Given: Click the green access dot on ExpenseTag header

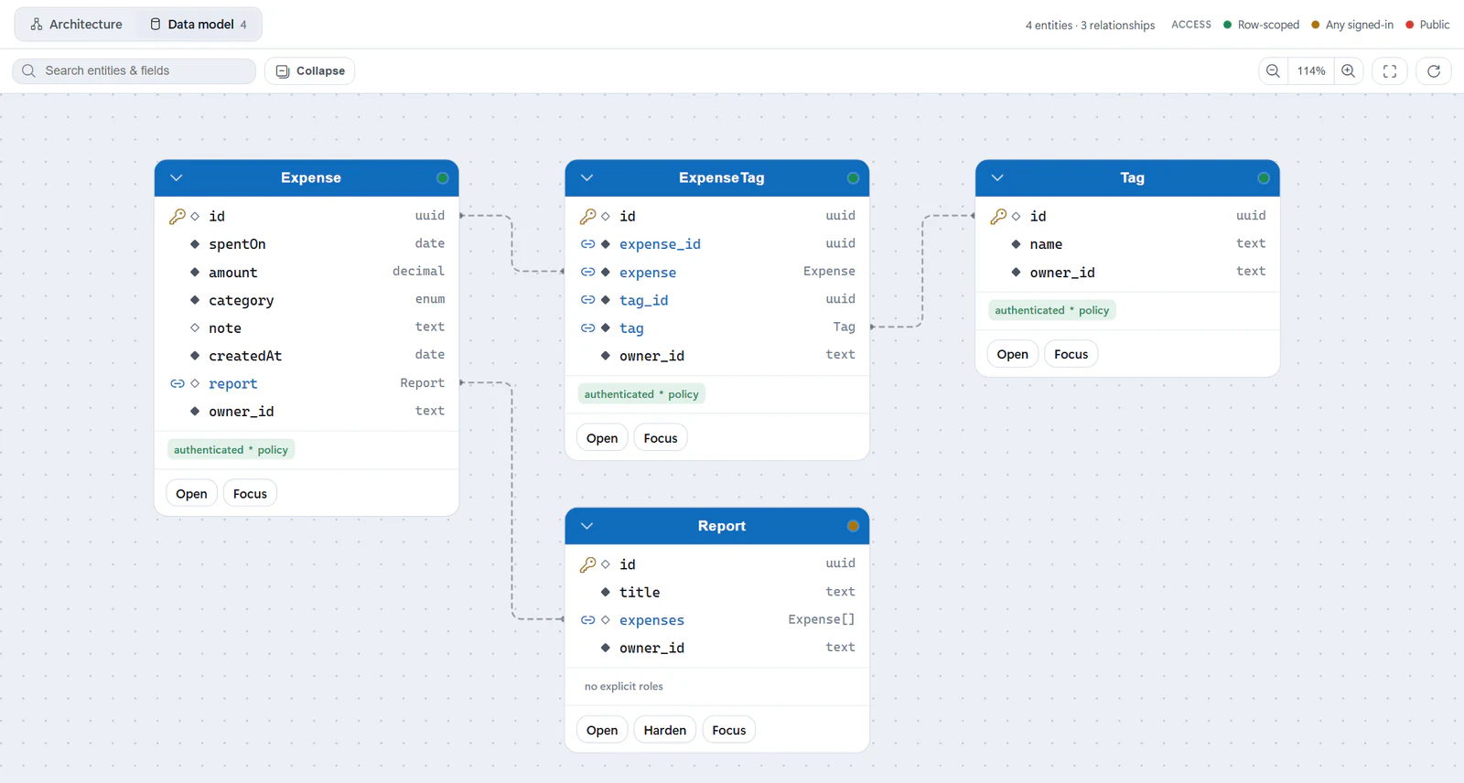Looking at the screenshot, I should point(853,178).
